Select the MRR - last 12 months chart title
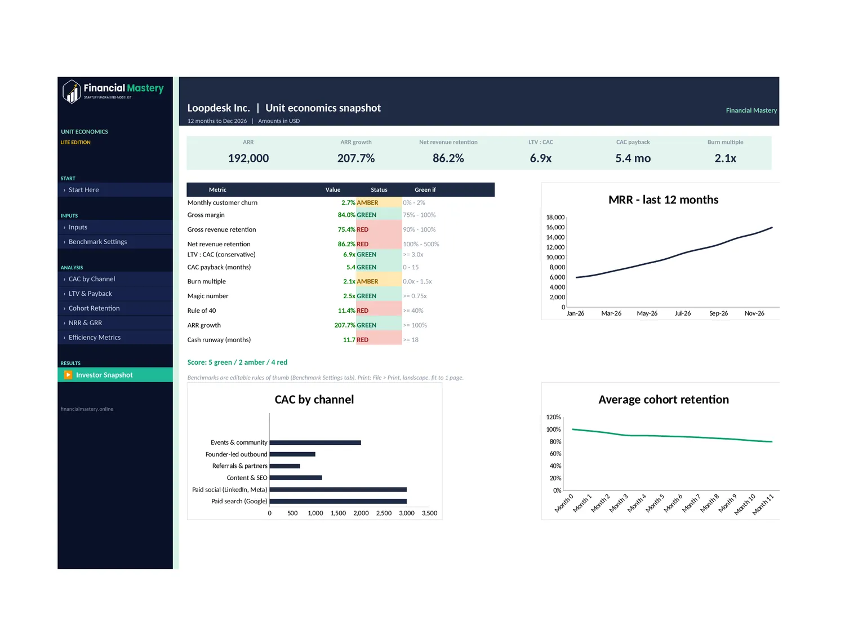Screen dimensions: 845x620 (664, 200)
